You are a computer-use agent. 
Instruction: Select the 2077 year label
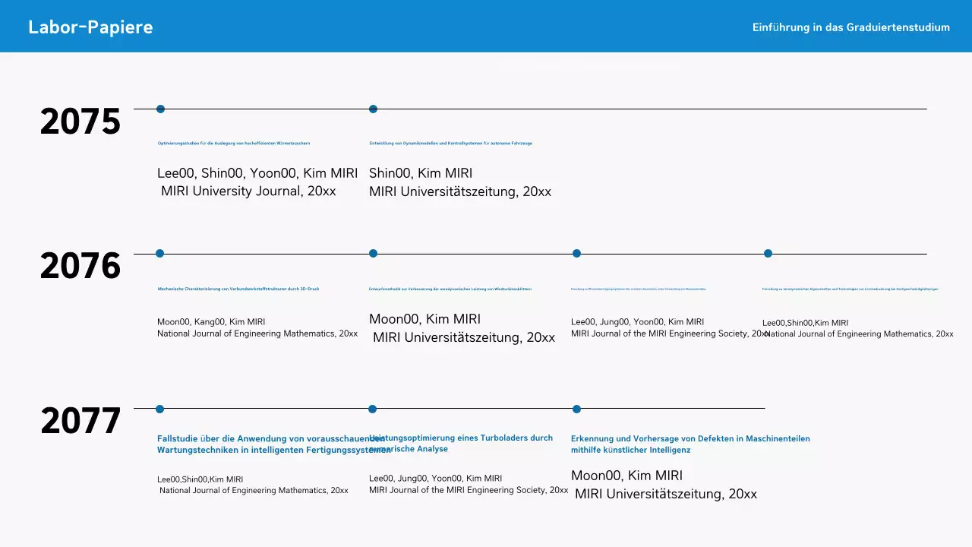click(80, 421)
